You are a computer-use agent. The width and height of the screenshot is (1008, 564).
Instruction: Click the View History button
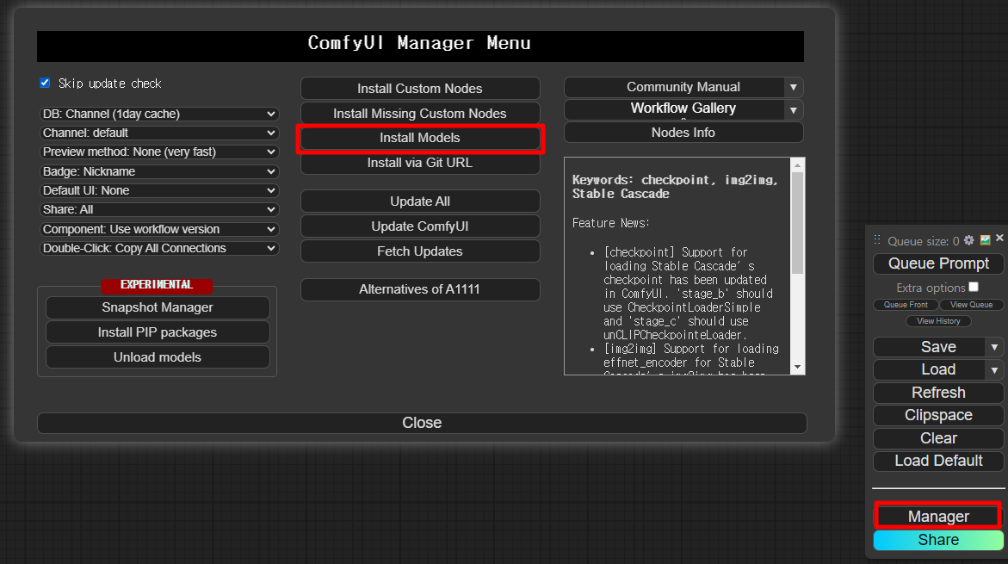tap(938, 321)
